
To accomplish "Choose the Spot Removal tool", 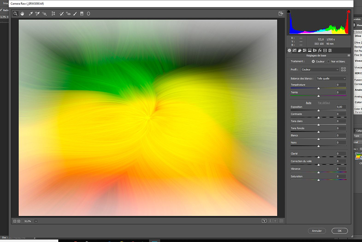I will (62, 14).
